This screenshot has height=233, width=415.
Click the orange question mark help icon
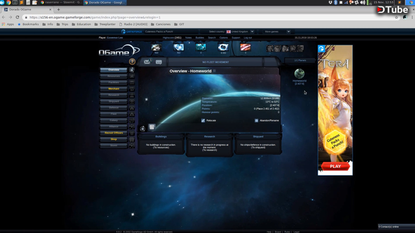132,61
